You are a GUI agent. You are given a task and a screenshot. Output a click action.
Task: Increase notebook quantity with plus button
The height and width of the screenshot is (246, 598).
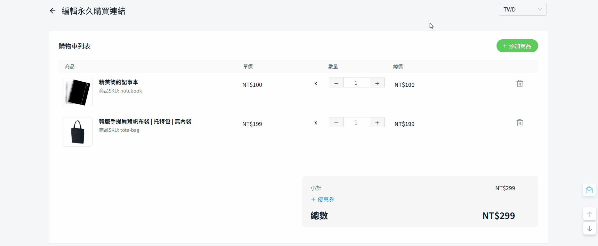[377, 83]
